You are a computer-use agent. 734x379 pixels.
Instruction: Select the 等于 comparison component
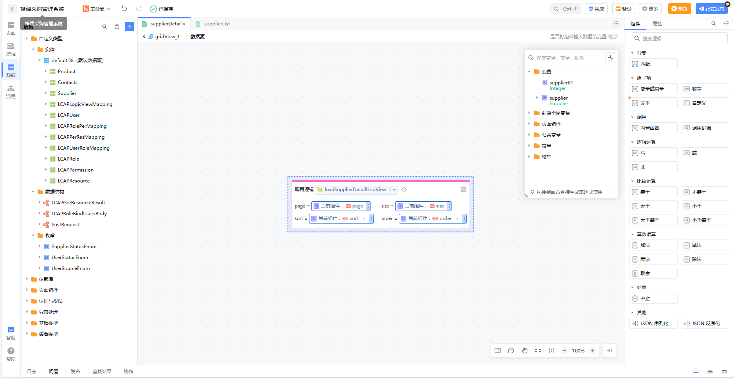tap(653, 192)
